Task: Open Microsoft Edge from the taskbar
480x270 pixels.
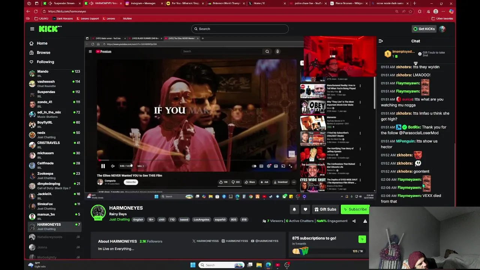Action: pos(268,265)
